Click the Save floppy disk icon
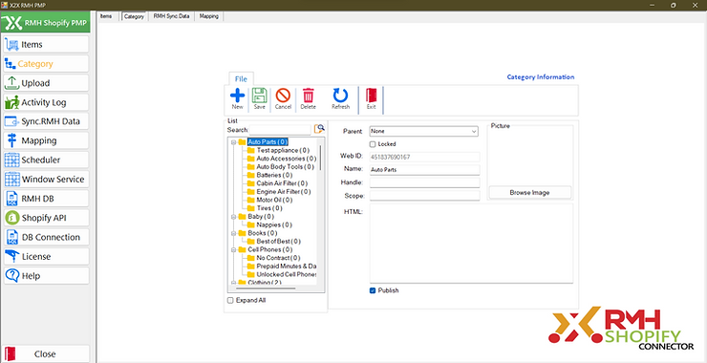 [x=259, y=96]
